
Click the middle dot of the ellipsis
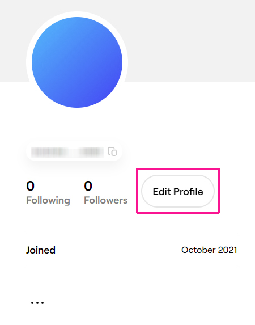tap(37, 303)
